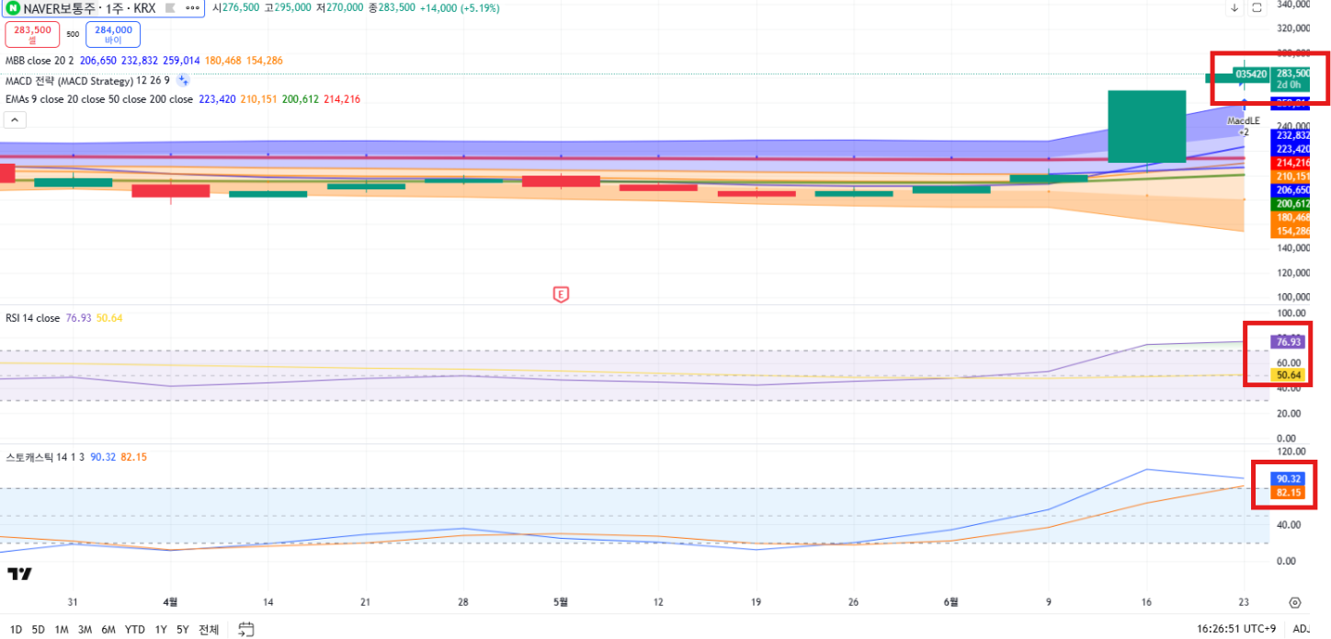Click the red 283,500 셀 sell button
Viewport: 1331px width, 639px height.
tap(32, 35)
